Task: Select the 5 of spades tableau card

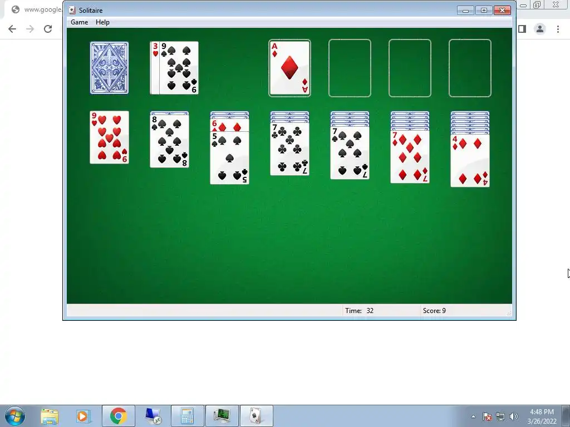Action: (229, 158)
